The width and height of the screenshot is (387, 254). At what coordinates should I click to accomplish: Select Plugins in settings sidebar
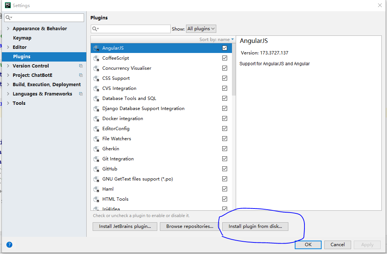[x=44, y=56]
